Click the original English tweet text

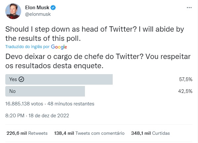pyautogui.click(x=95, y=34)
